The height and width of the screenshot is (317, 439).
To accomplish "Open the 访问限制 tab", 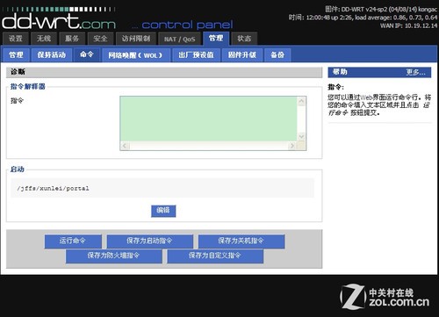I will [136, 39].
